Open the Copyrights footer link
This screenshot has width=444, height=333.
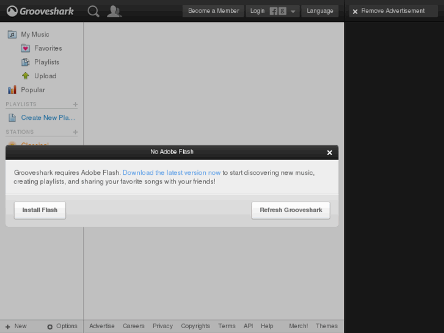pos(195,326)
